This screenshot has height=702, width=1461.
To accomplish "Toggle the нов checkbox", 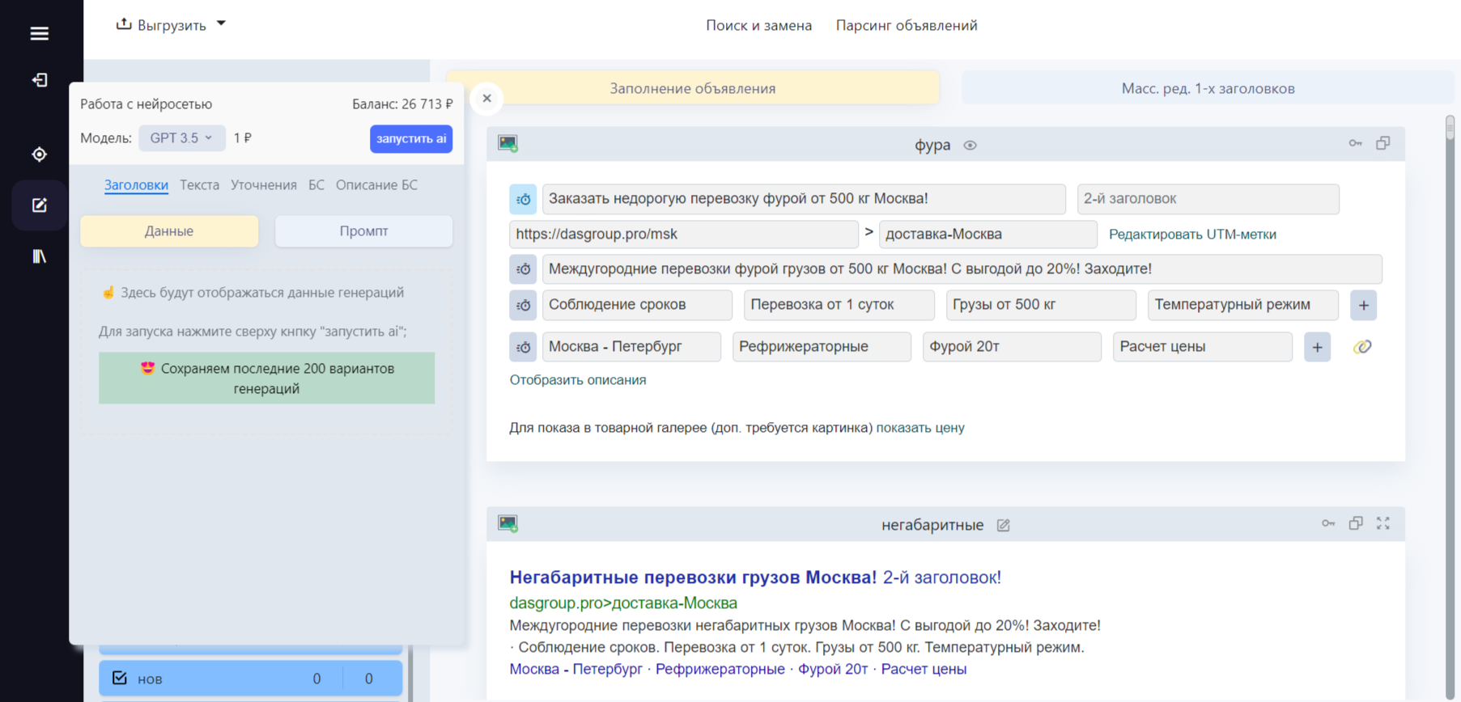I will [x=120, y=678].
